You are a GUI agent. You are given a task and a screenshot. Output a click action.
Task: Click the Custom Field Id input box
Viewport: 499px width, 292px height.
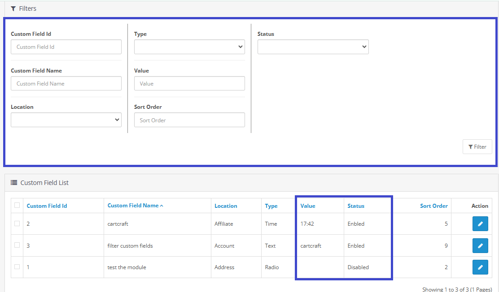click(x=66, y=47)
